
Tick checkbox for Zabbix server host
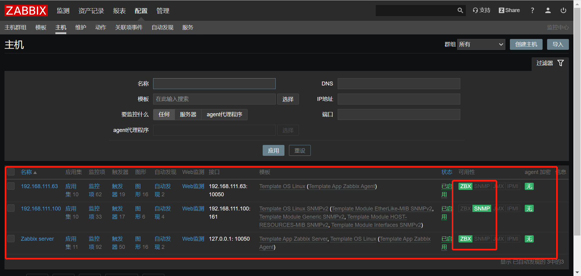point(11,238)
